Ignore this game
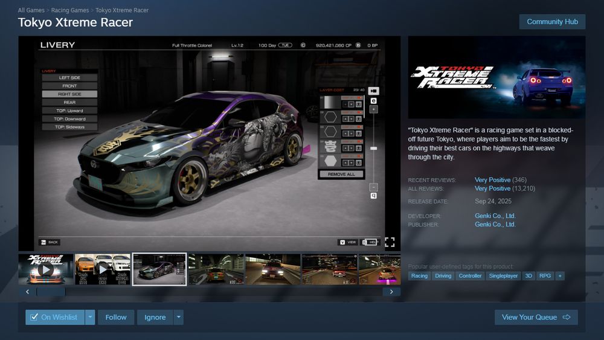 155,317
